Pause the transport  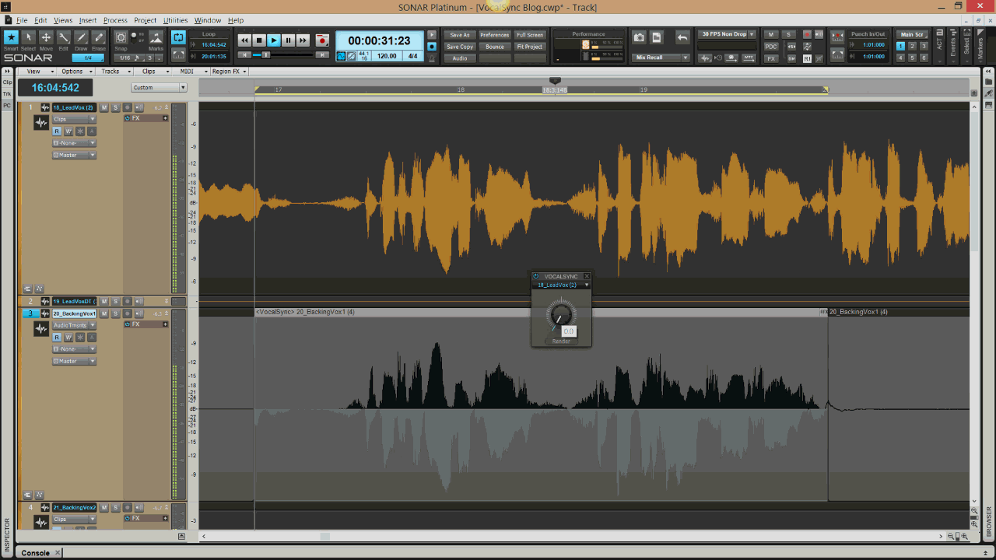click(289, 40)
